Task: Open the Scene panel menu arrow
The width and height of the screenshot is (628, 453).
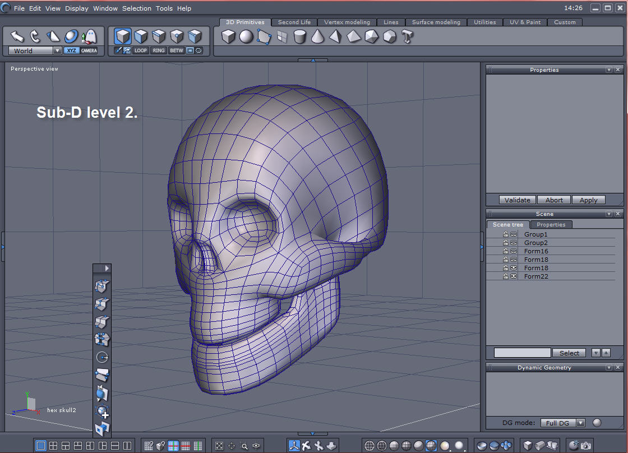Action: 609,214
